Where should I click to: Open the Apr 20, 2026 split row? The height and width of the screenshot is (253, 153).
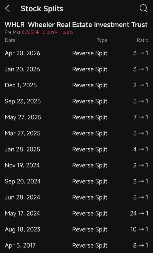pyautogui.click(x=76, y=53)
